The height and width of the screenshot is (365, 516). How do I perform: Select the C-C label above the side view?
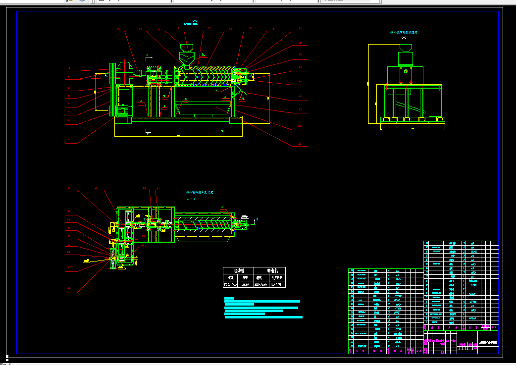click(x=404, y=38)
